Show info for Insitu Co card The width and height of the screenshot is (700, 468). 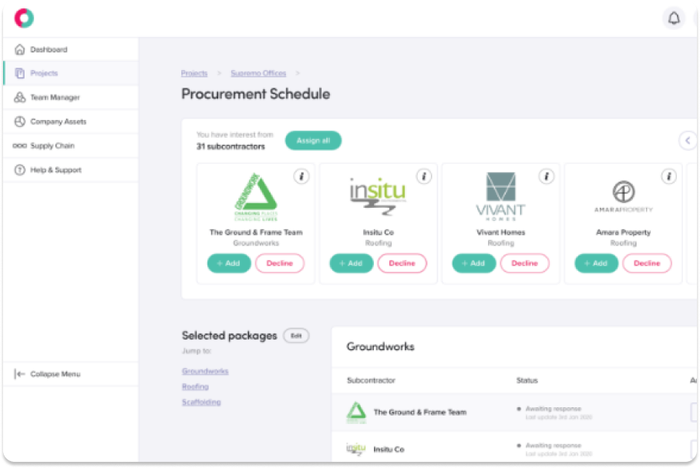(x=424, y=176)
